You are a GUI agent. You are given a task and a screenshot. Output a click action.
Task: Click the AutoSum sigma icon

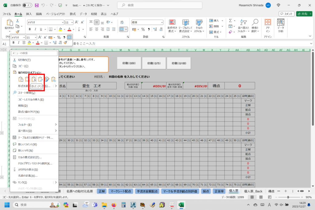point(230,21)
